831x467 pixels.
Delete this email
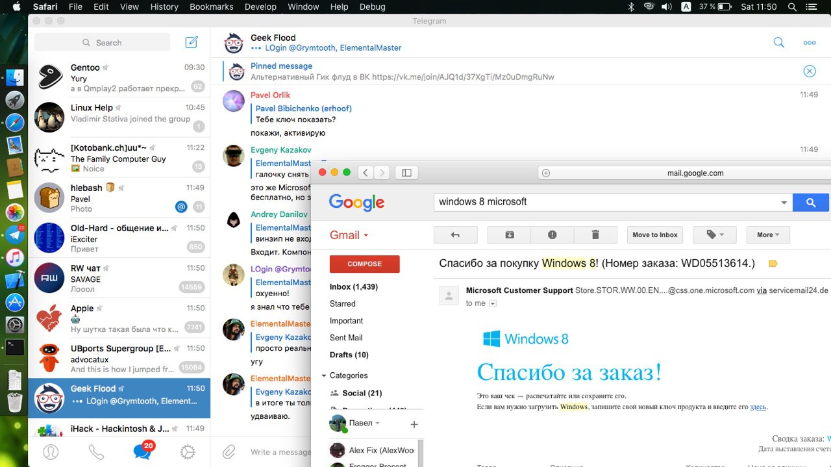[x=595, y=235]
